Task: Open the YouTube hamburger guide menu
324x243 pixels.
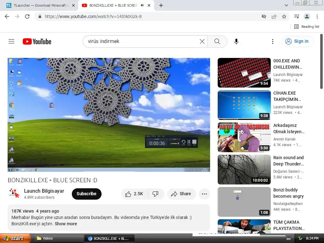Action: [x=11, y=41]
